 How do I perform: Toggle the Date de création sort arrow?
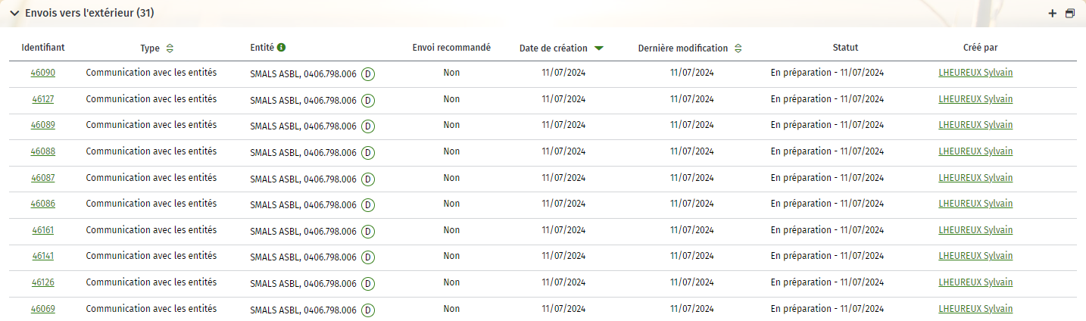[599, 48]
